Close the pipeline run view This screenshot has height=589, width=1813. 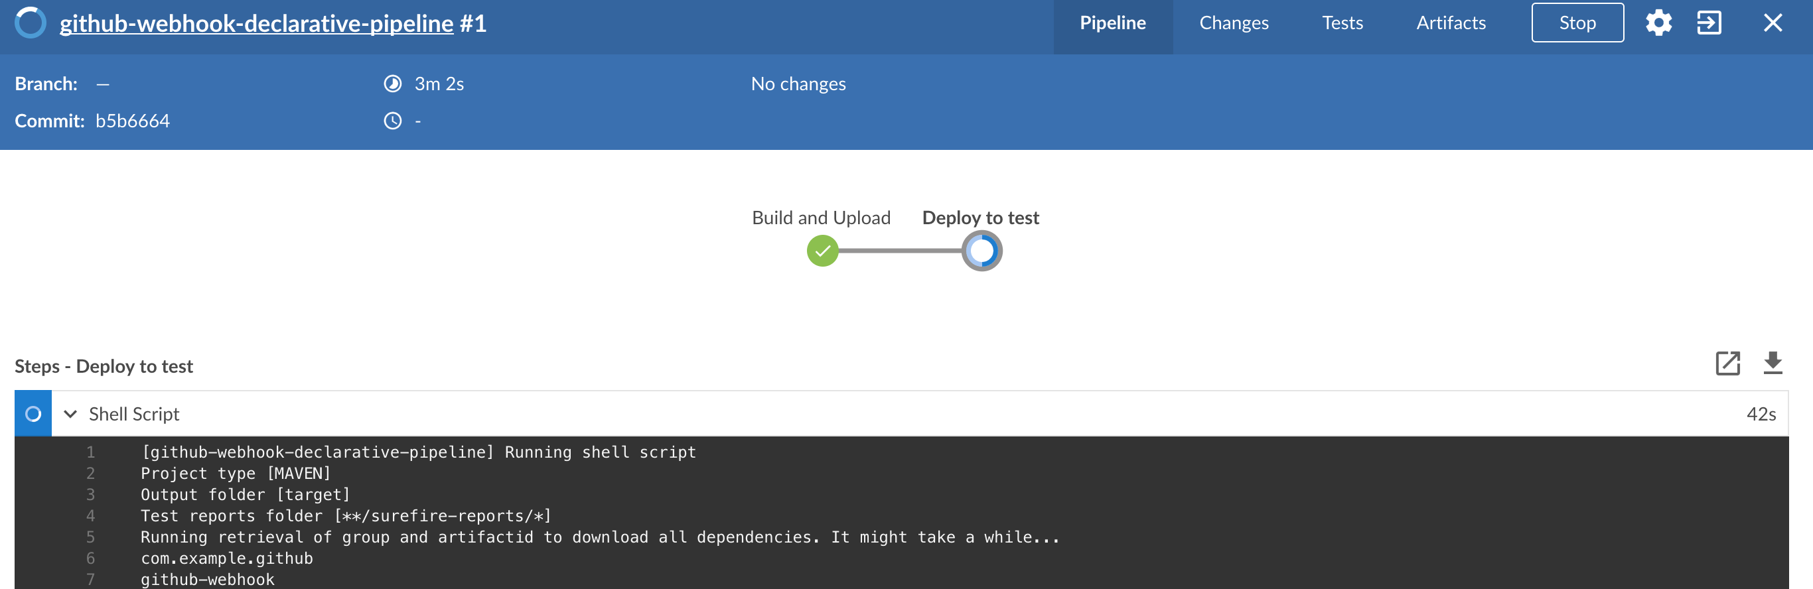pos(1772,23)
